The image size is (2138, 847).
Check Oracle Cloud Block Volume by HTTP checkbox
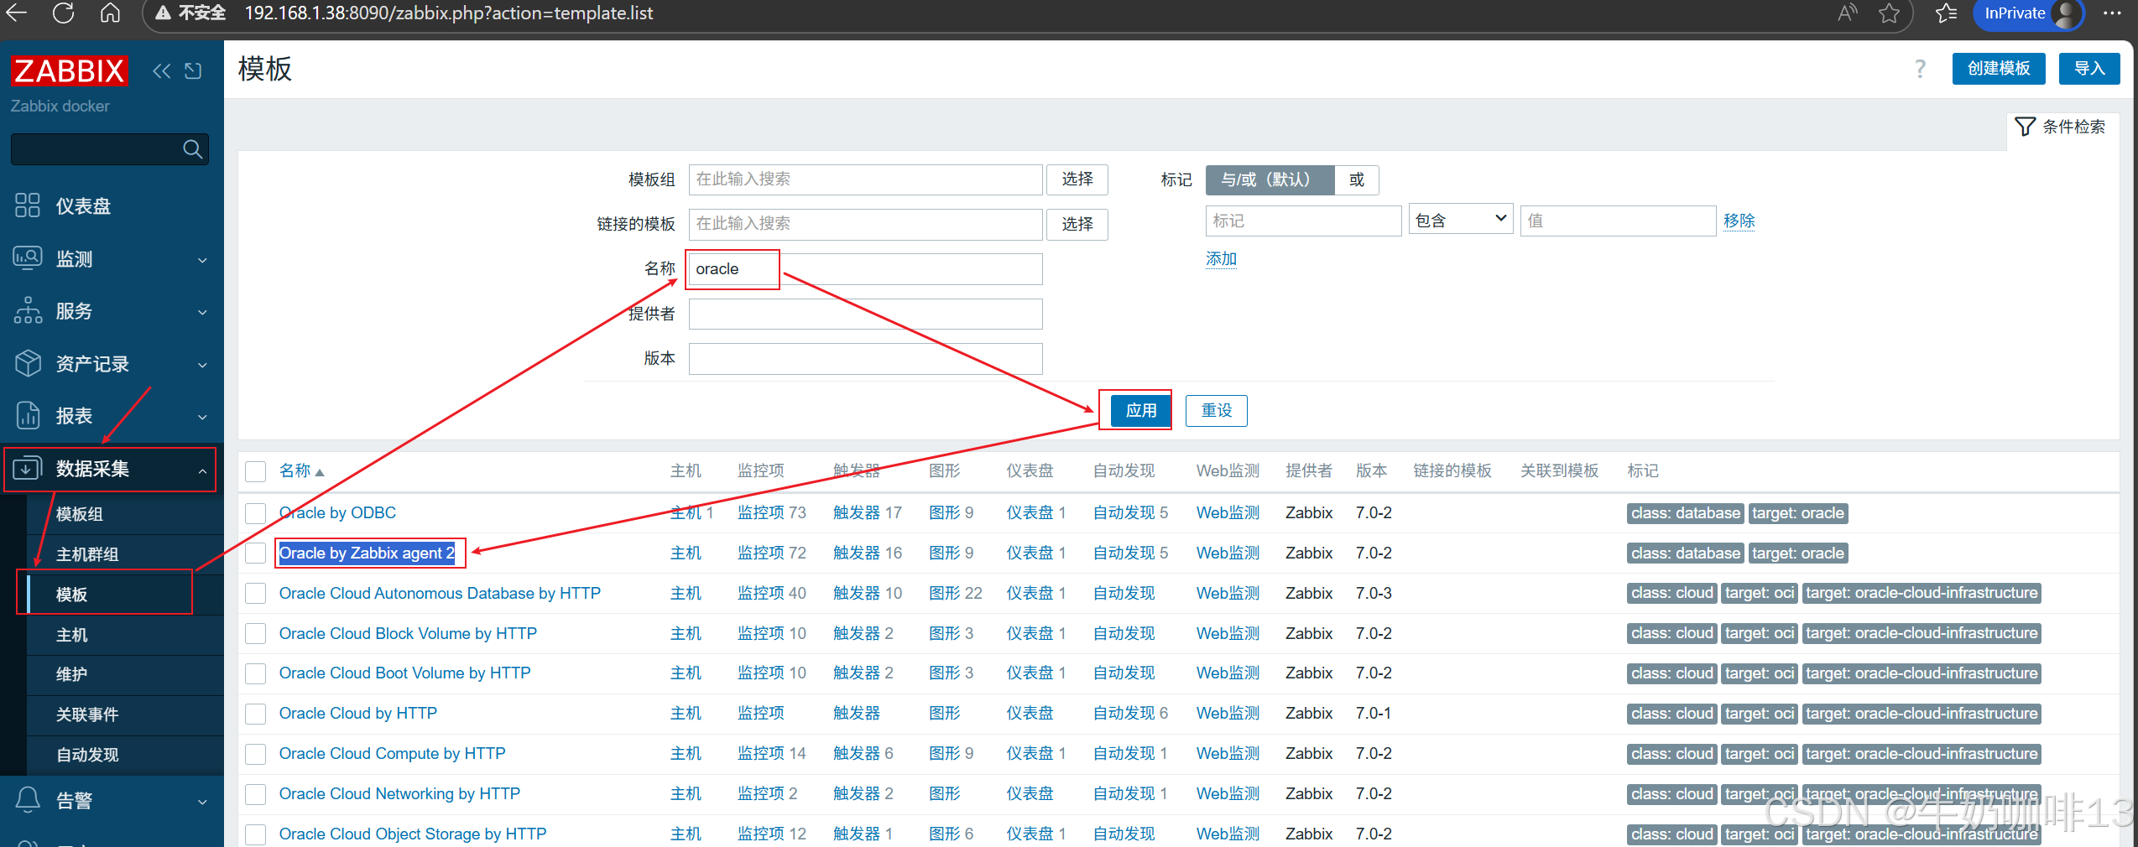click(255, 634)
